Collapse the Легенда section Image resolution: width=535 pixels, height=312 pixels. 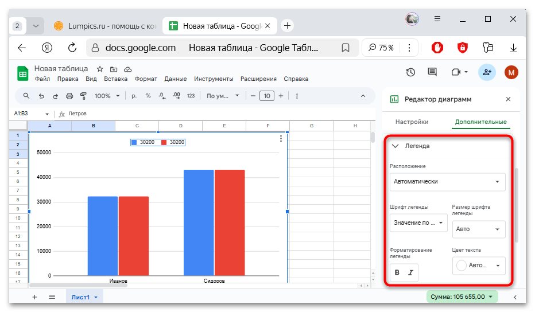[x=395, y=146]
